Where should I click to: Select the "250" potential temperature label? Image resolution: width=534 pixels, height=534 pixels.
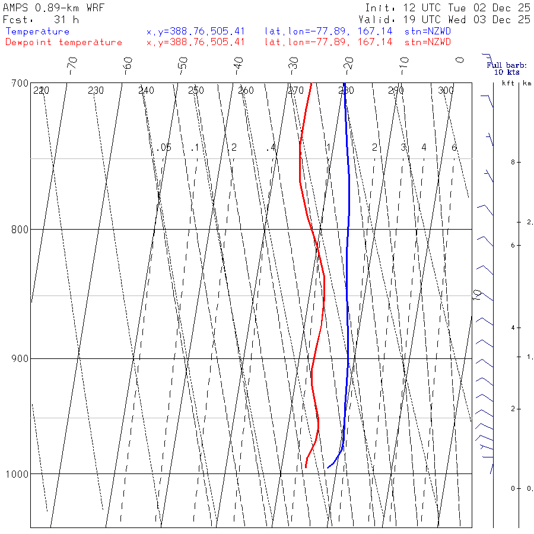point(196,90)
